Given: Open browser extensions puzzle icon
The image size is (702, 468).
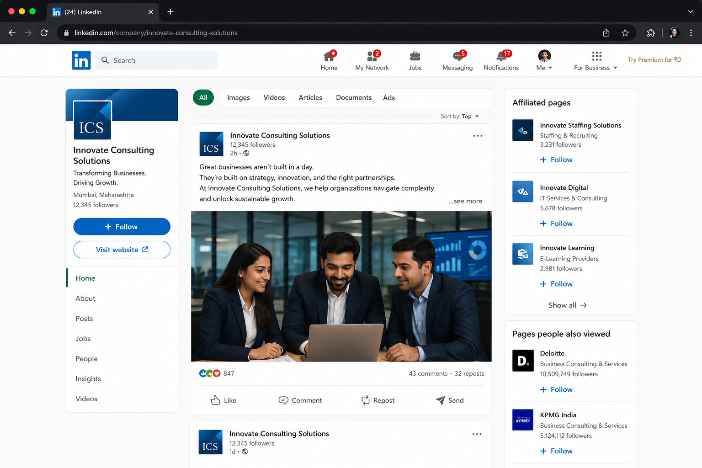Looking at the screenshot, I should tap(651, 33).
